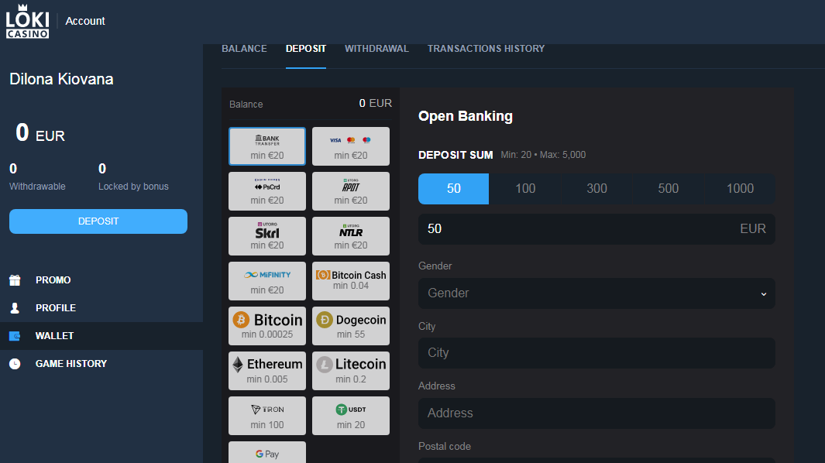Select TRON payment method
This screenshot has width=825, height=463.
267,416
